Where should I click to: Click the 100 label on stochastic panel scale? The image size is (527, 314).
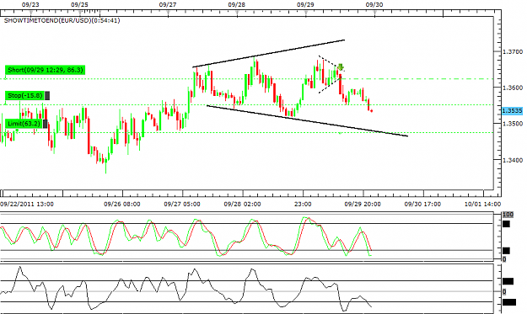coord(508,215)
